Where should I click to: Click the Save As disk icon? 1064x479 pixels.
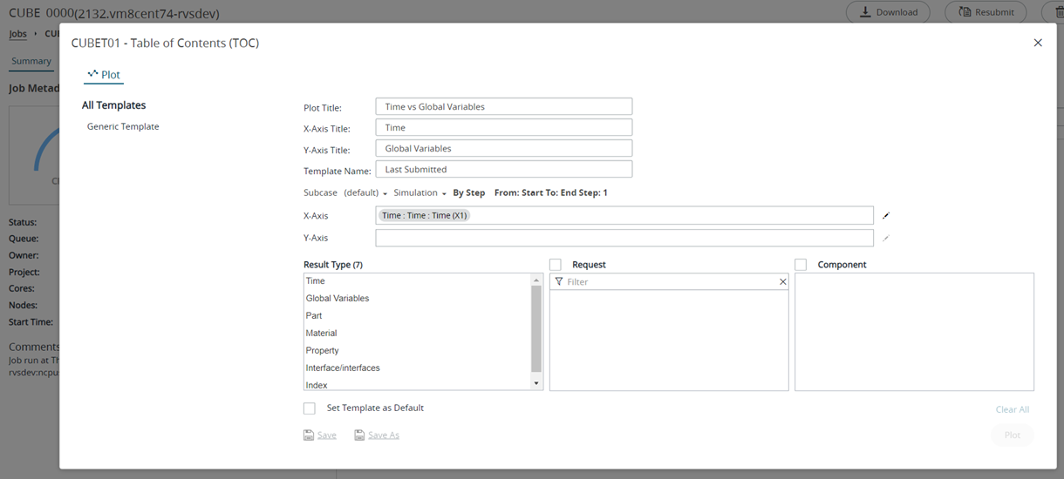coord(359,435)
